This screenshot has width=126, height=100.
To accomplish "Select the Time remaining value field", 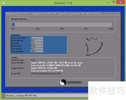I will point(37,51).
